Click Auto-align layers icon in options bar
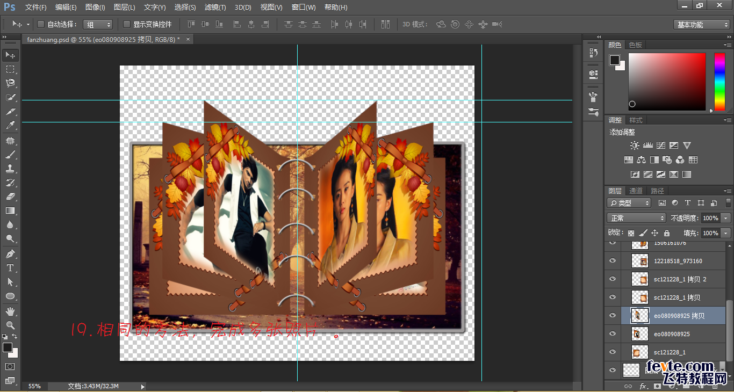 point(385,24)
